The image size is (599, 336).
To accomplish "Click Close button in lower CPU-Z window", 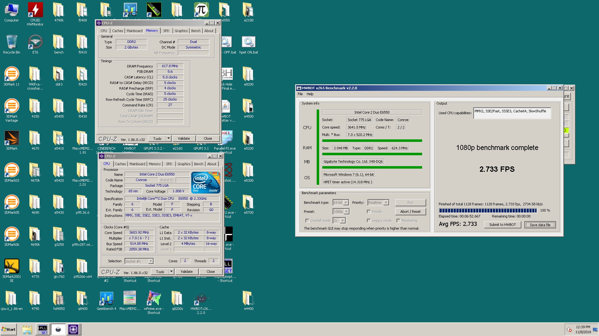I will tap(211, 272).
